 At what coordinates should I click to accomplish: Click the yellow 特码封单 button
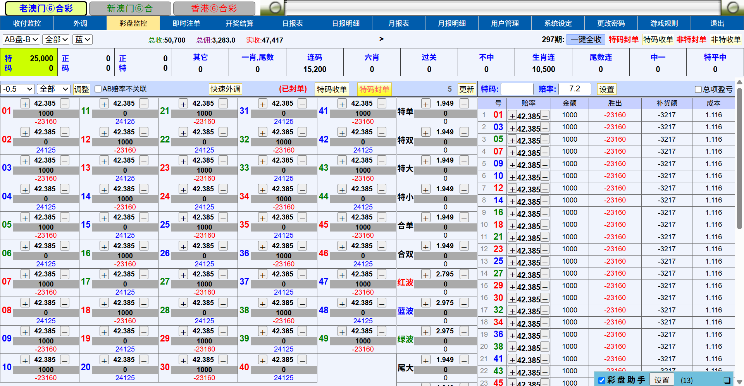[374, 89]
